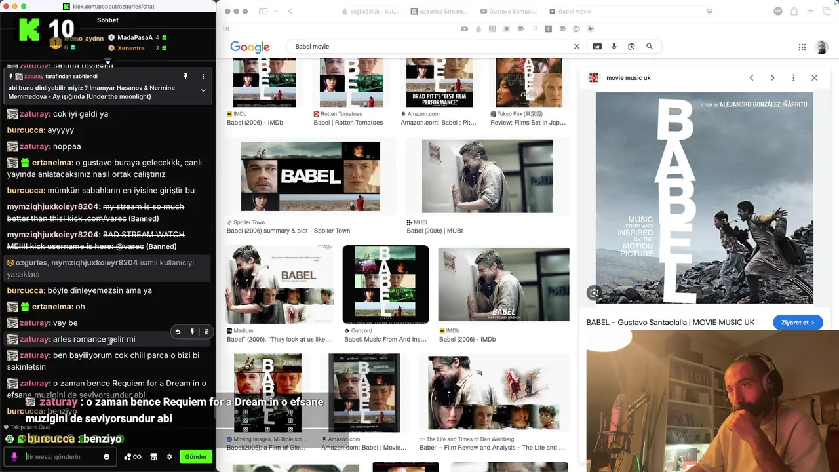Image resolution: width=839 pixels, height=472 pixels.
Task: Open the preview panel's three-dot options
Action: [x=793, y=78]
